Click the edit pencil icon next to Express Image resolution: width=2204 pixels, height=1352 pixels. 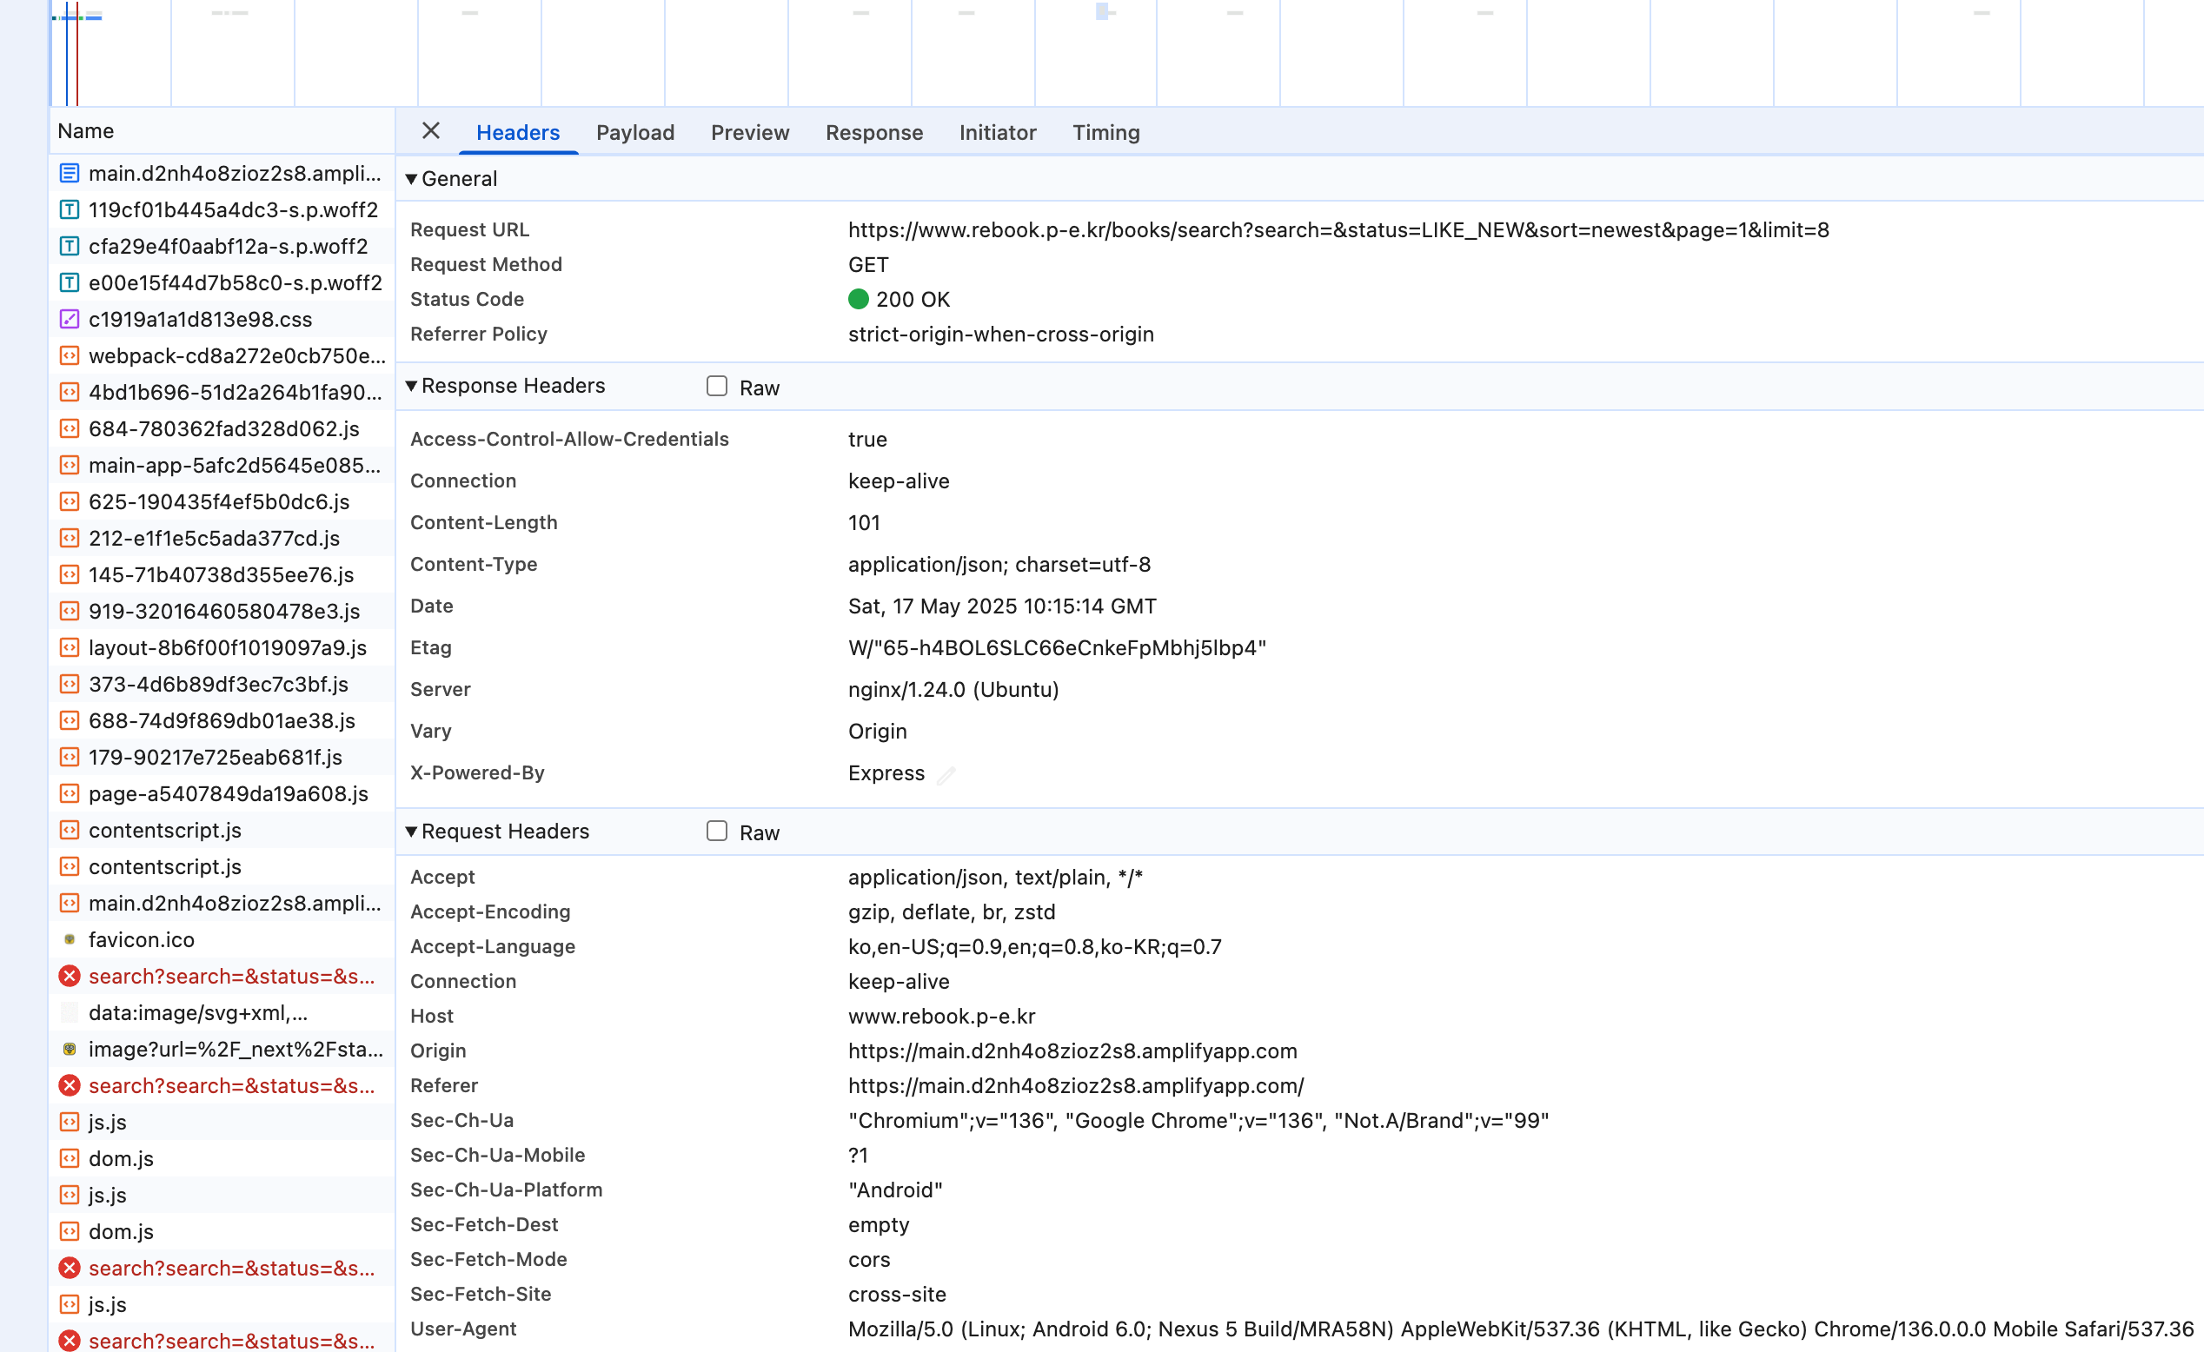tap(946, 774)
